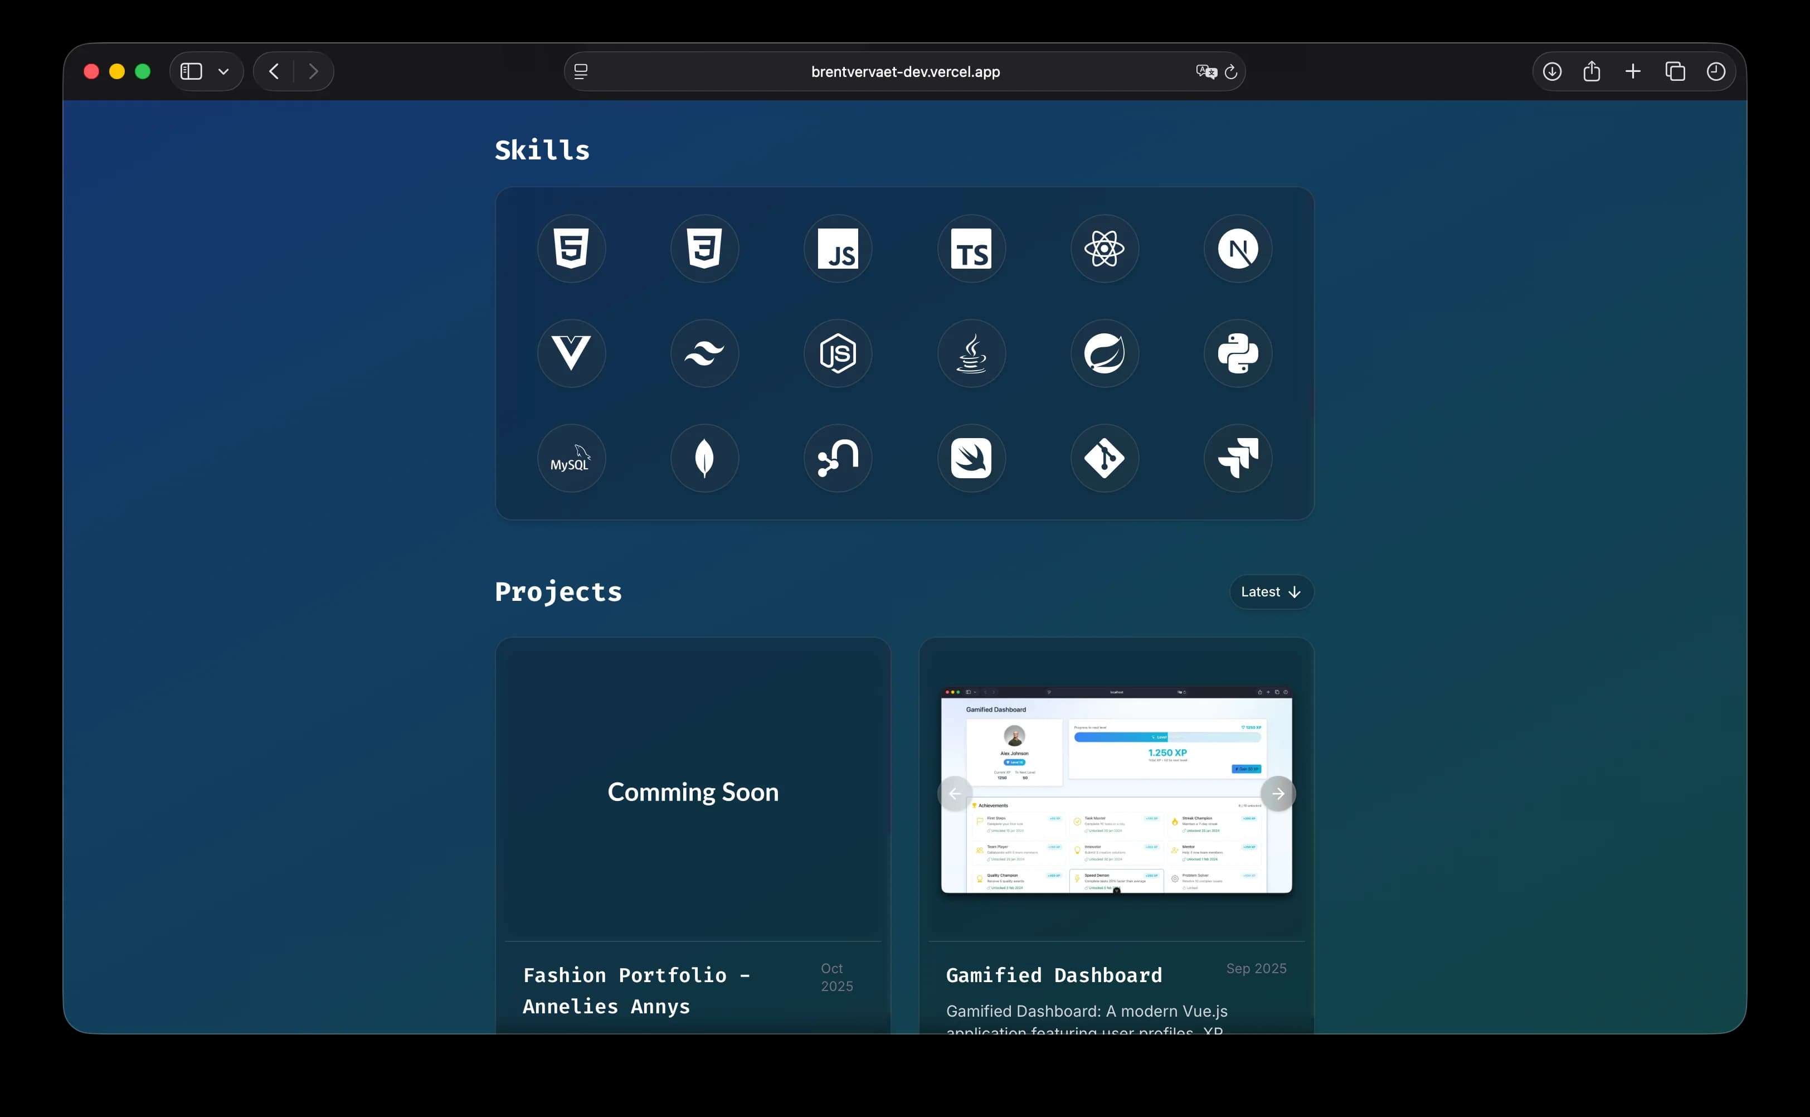The height and width of the screenshot is (1117, 1810).
Task: Open the Latest sort dropdown in Projects
Action: click(x=1269, y=592)
